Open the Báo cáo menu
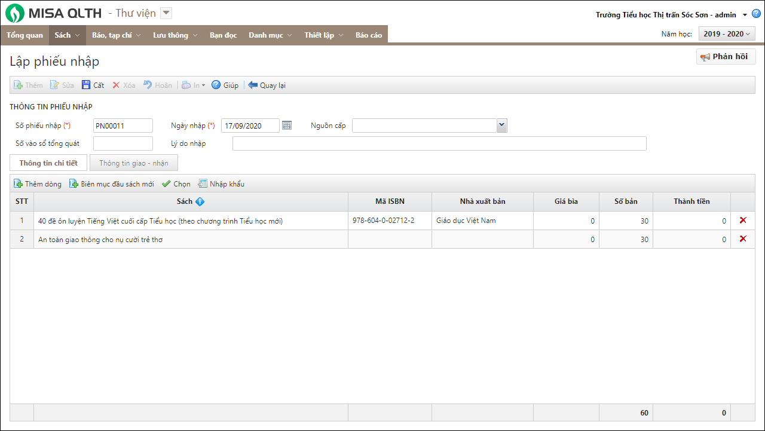Image resolution: width=765 pixels, height=431 pixels. point(369,35)
